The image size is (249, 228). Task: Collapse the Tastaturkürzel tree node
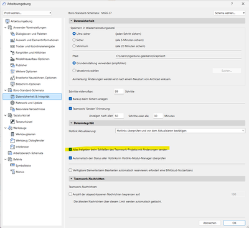coord(6,115)
